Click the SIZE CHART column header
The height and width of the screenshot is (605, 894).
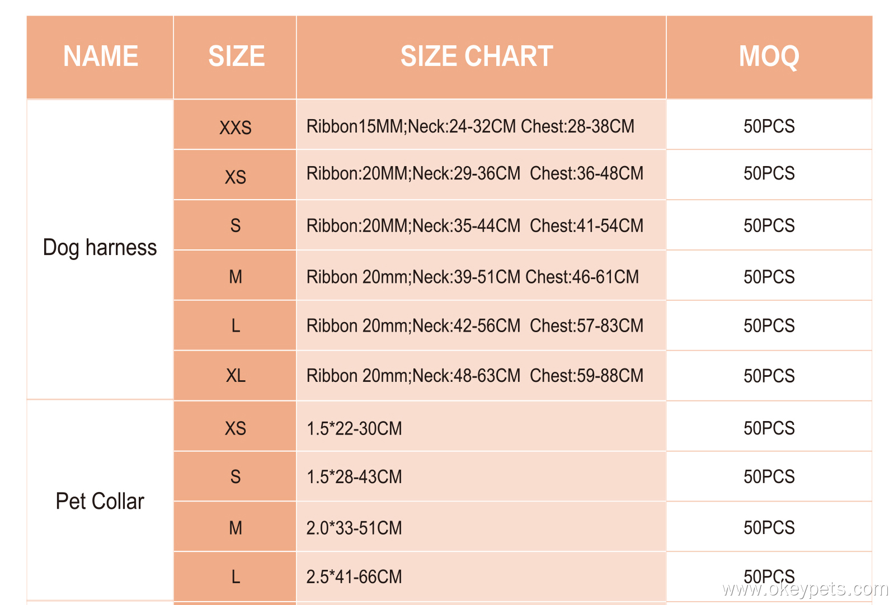[x=477, y=56]
